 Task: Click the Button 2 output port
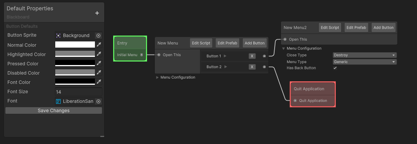coord(265,67)
